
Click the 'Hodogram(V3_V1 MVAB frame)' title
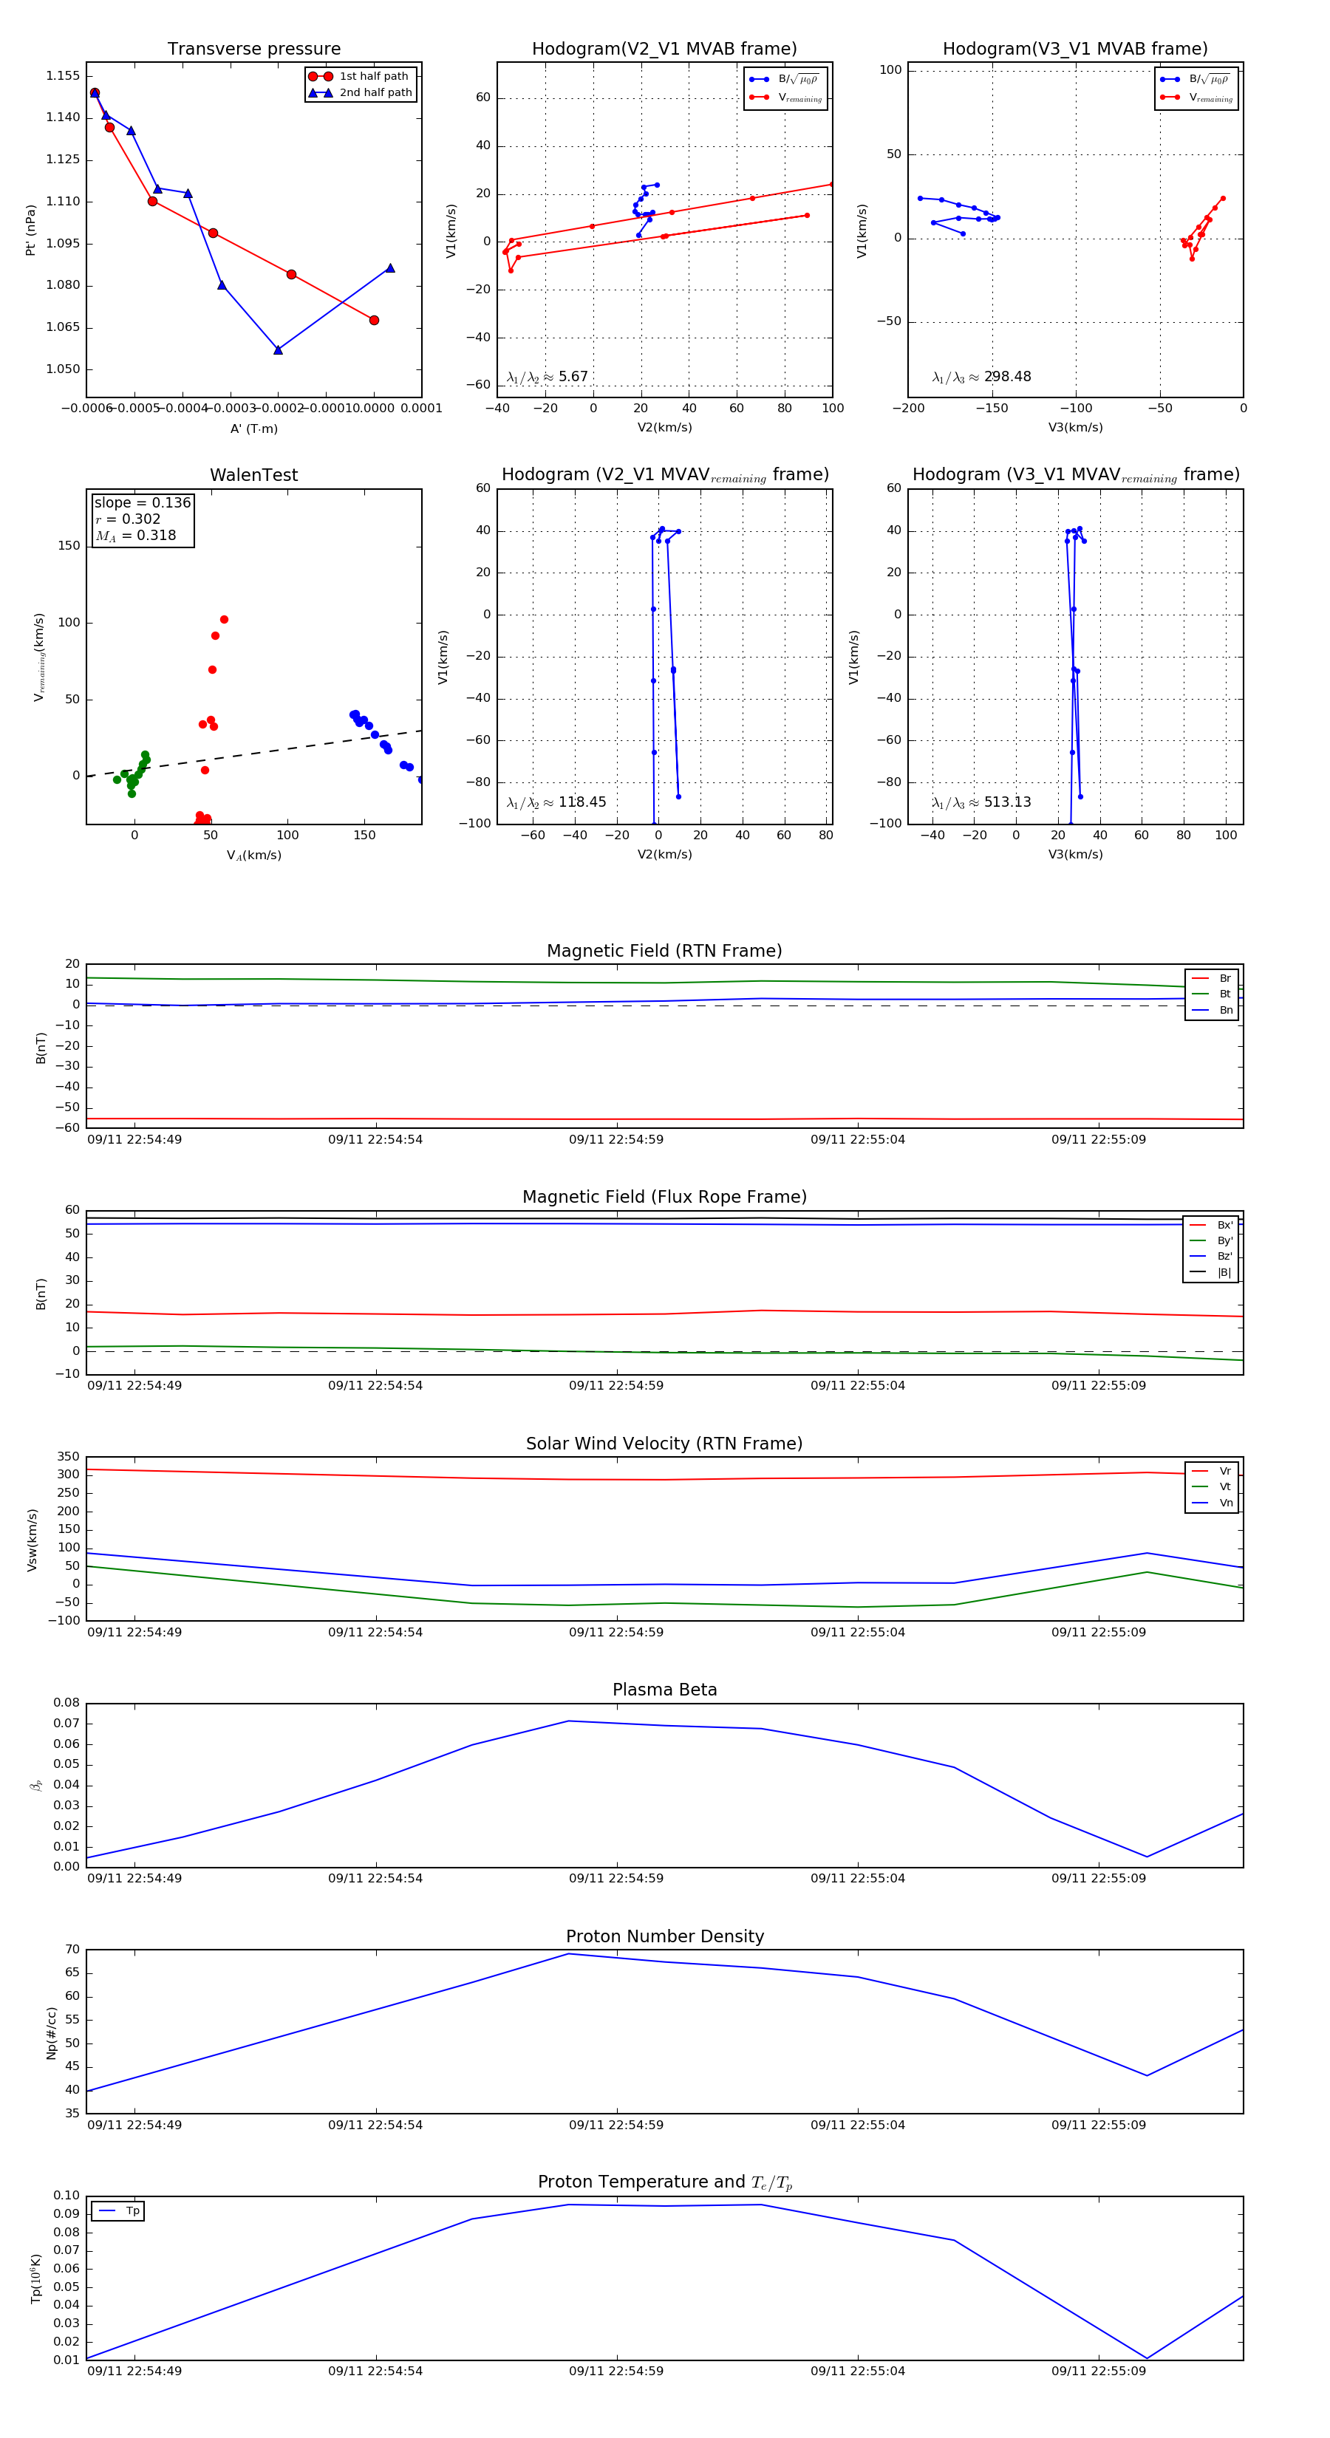tap(1075, 49)
